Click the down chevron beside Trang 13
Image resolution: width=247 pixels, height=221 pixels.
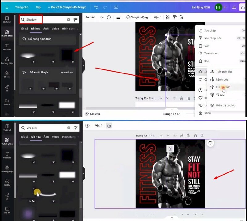click(x=167, y=98)
